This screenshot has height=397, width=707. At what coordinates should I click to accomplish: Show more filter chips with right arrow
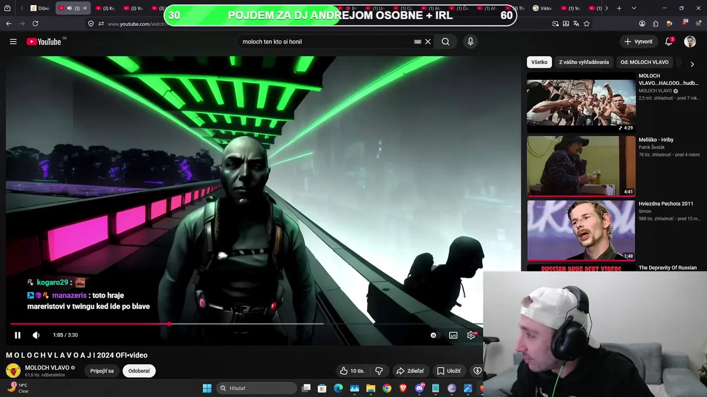692,64
